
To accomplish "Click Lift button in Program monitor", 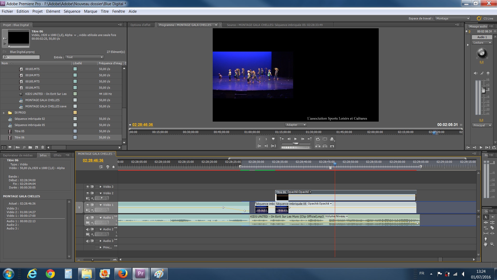I will click(x=318, y=146).
